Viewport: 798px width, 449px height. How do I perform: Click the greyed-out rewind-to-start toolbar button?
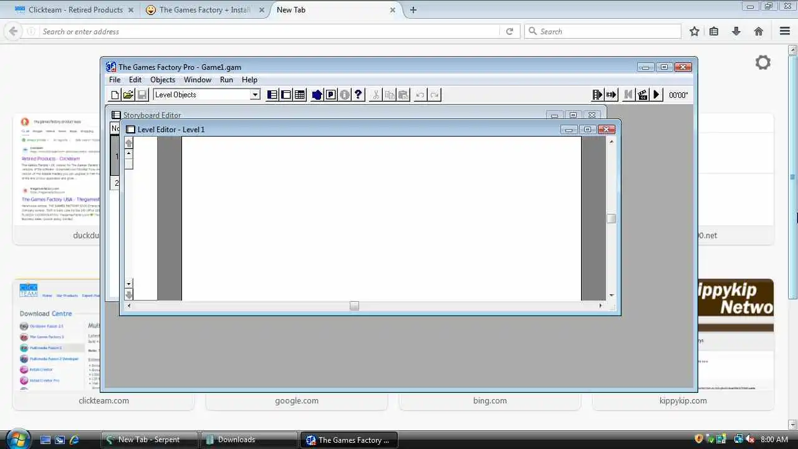pos(628,95)
